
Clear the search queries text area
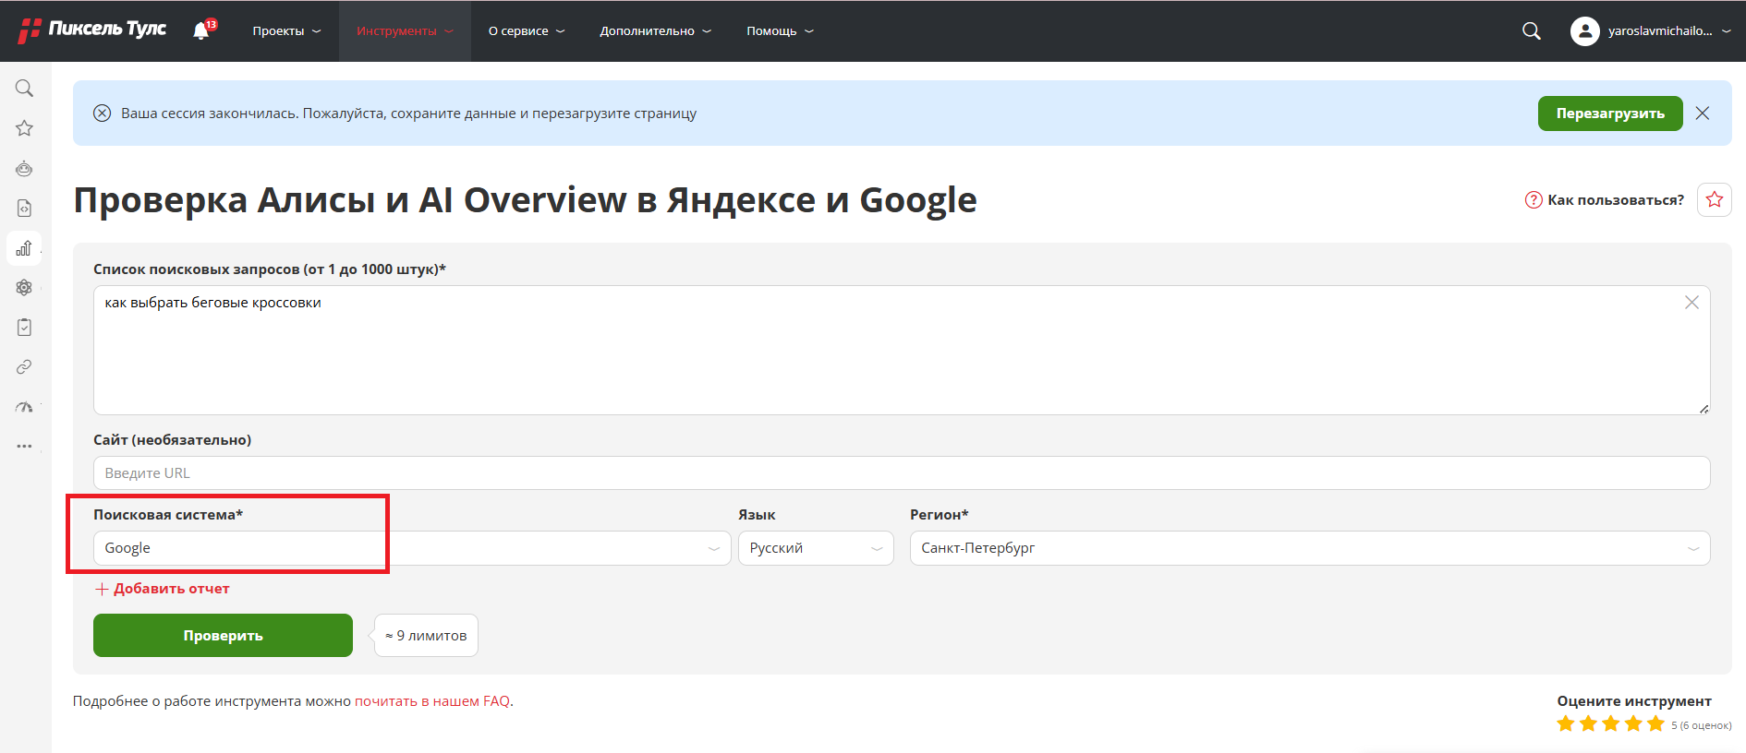click(x=1691, y=303)
